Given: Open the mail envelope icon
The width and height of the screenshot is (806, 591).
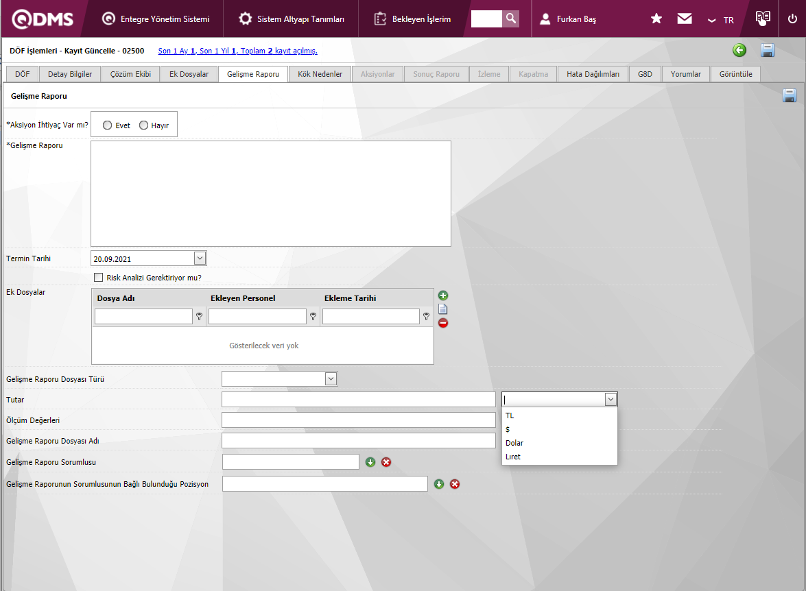Looking at the screenshot, I should click(685, 19).
